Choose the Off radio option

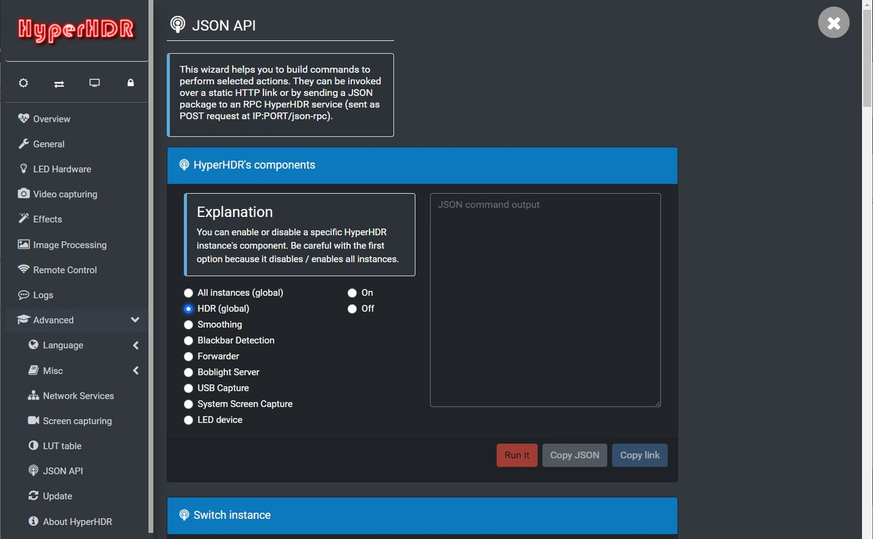pos(352,308)
